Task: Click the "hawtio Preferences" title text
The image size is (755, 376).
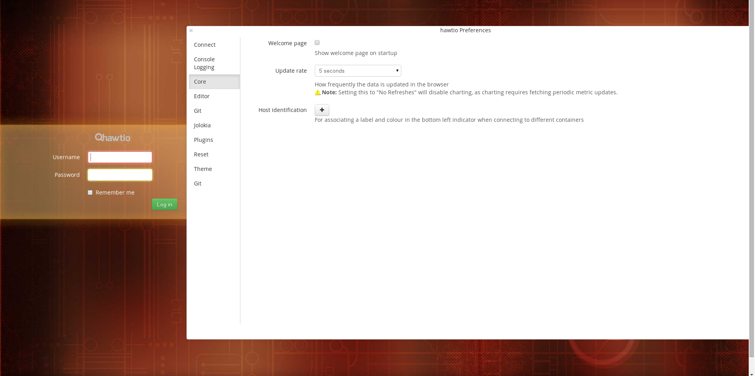Action: [x=465, y=30]
